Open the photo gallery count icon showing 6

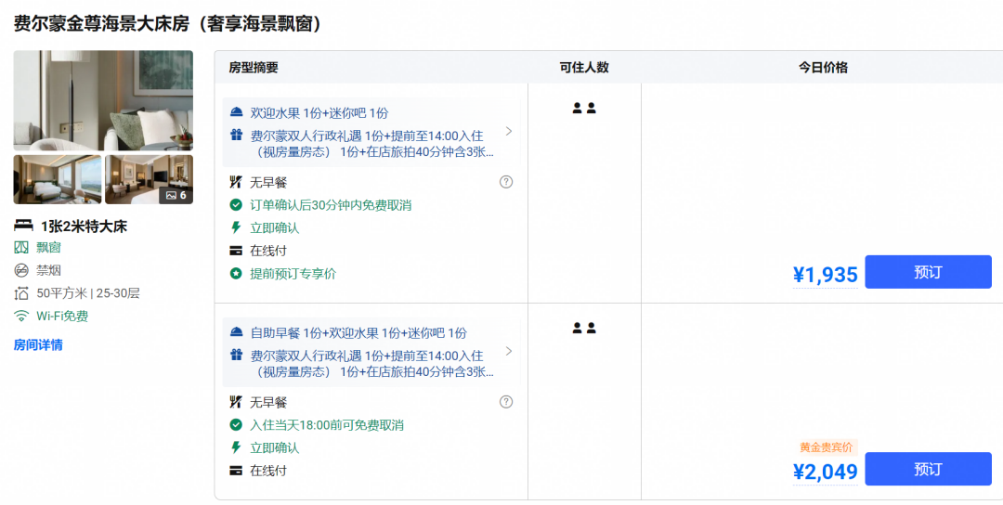click(176, 195)
